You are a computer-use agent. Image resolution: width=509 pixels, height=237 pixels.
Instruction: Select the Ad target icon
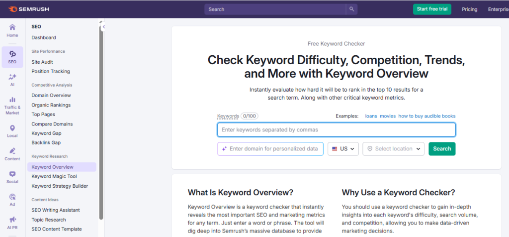point(12,197)
